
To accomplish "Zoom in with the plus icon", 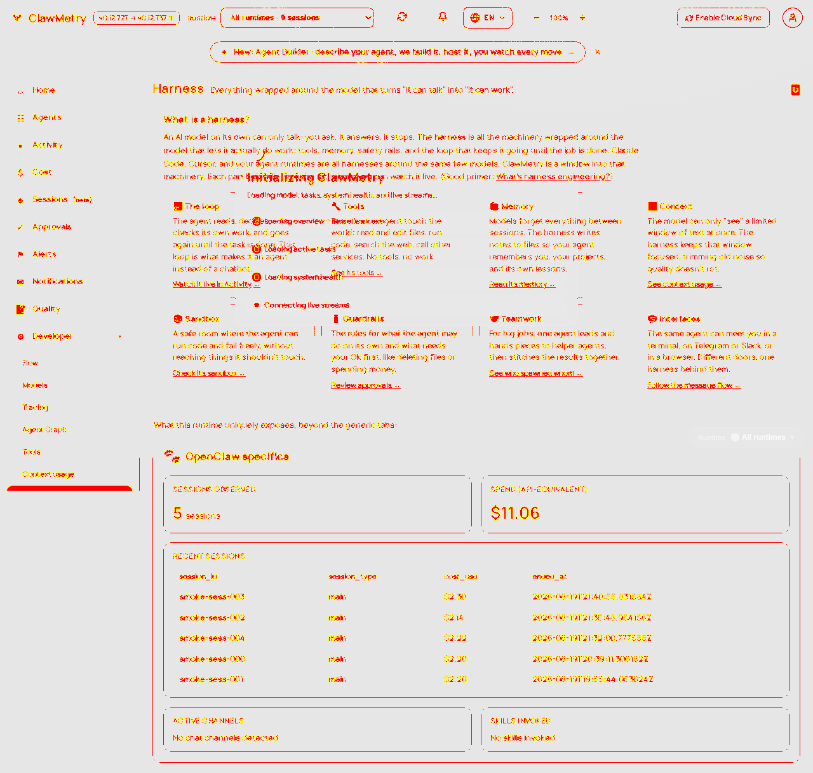I will pos(582,18).
